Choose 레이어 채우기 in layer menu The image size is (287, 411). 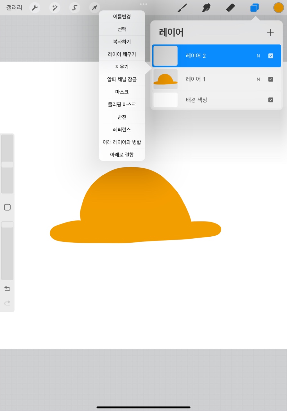pos(122,54)
